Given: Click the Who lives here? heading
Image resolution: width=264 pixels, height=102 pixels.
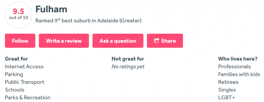Looking at the screenshot, I should (x=238, y=59).
